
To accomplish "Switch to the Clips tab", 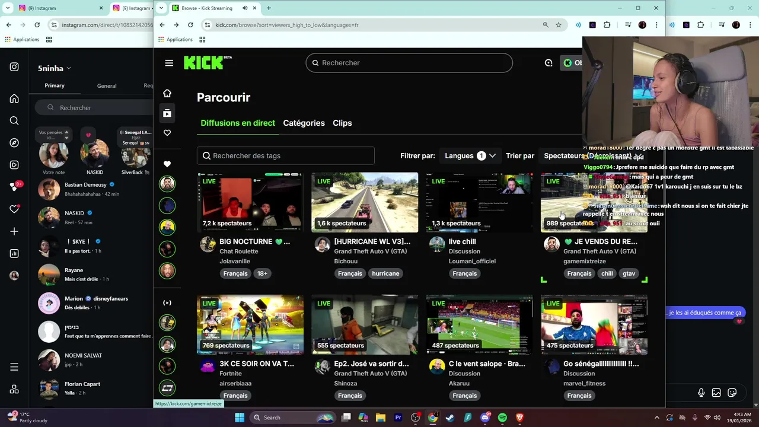I will pos(342,123).
